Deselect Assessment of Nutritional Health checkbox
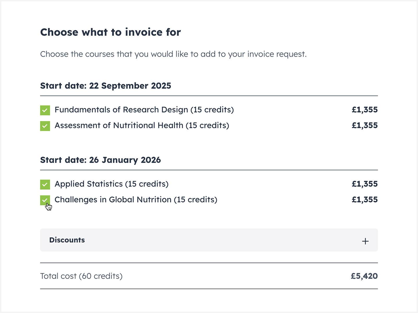418x313 pixels. point(45,126)
